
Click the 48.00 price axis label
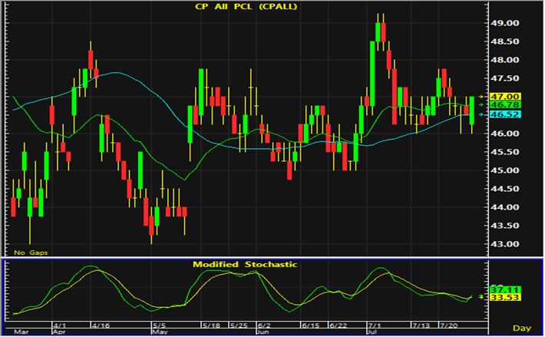[504, 60]
